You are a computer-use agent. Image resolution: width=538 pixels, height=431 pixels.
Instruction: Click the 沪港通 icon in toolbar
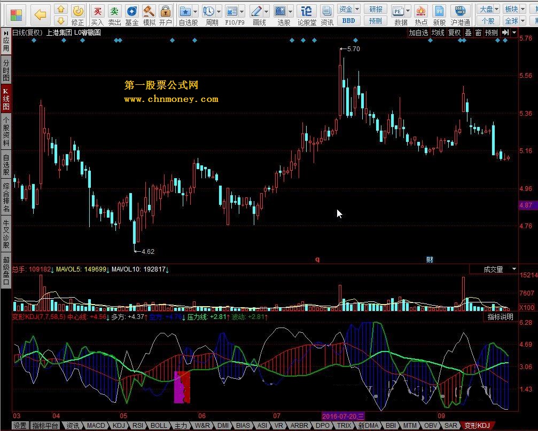coord(460,12)
